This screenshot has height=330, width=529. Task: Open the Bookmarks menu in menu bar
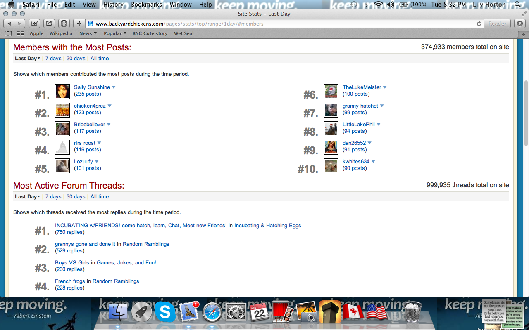(x=146, y=5)
